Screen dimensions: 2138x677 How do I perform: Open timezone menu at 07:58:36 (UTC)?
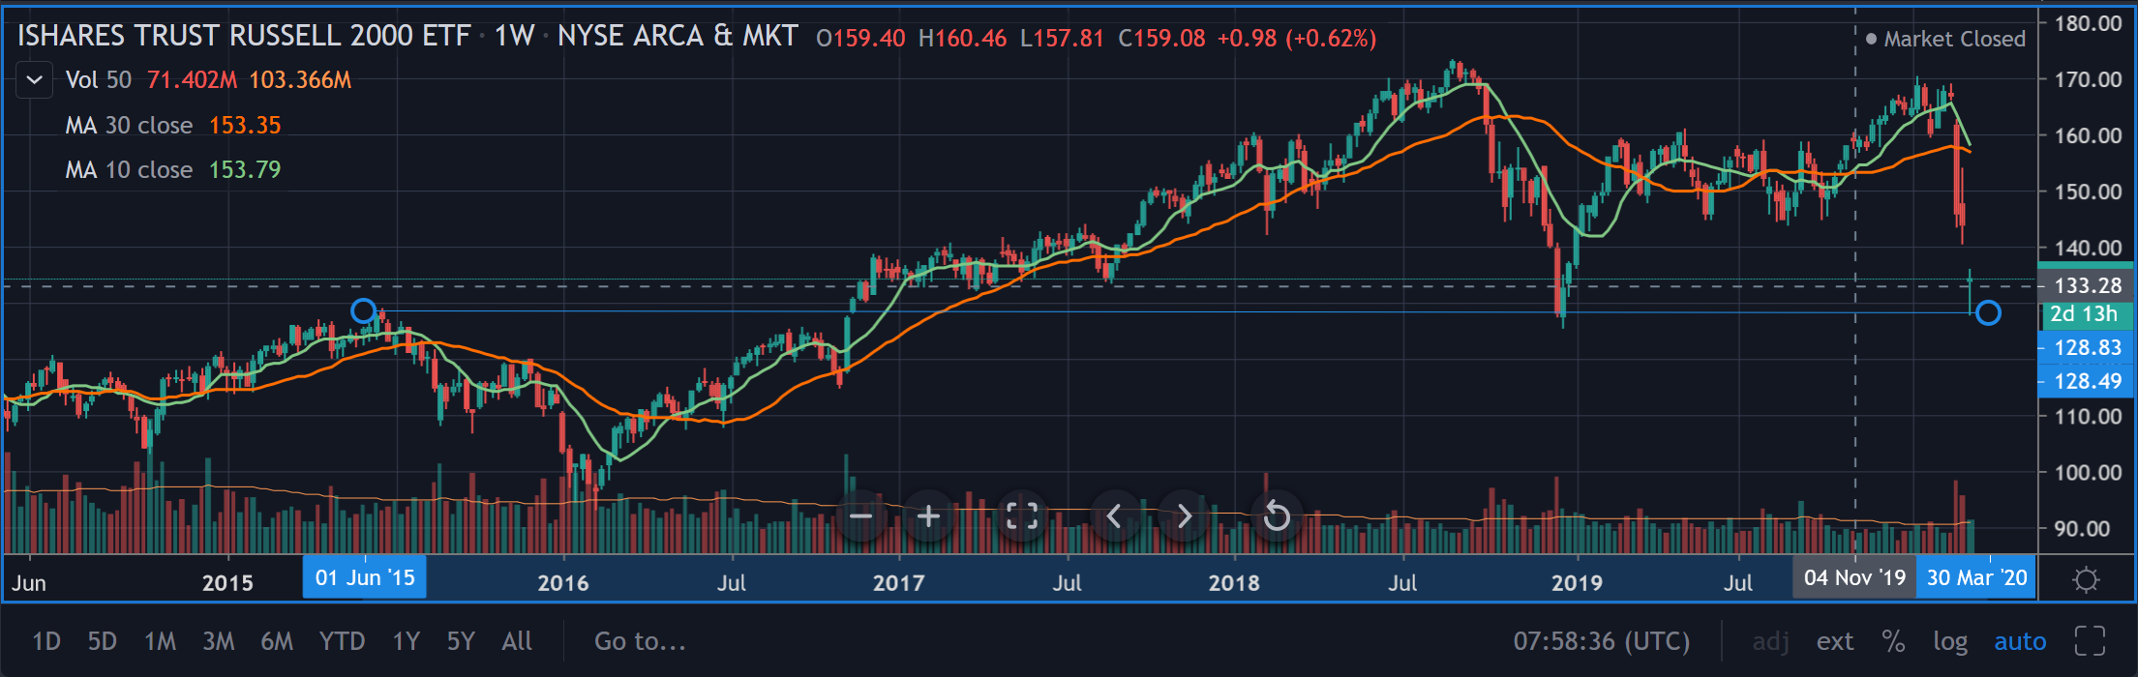point(1602,641)
